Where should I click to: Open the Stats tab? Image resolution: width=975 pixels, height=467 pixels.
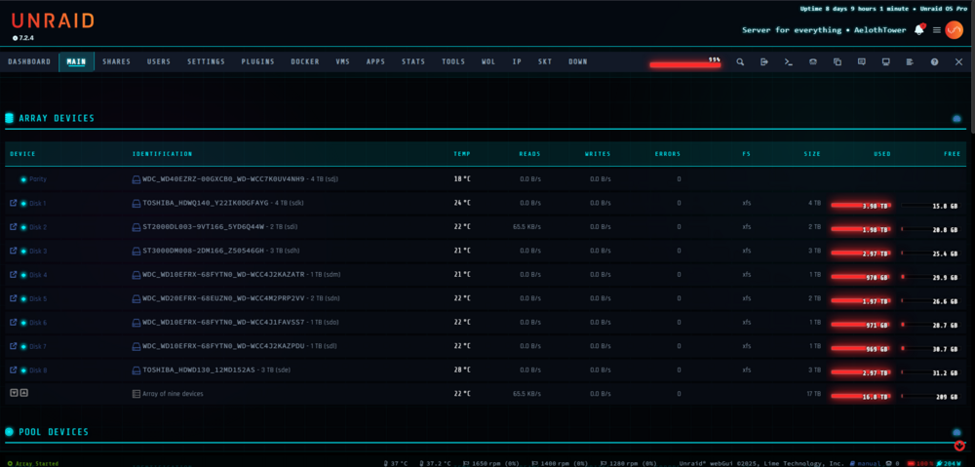point(413,62)
